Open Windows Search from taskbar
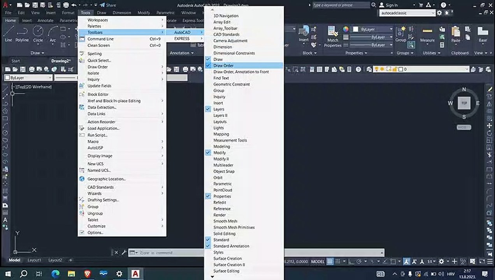The image size is (495, 280). [24, 274]
